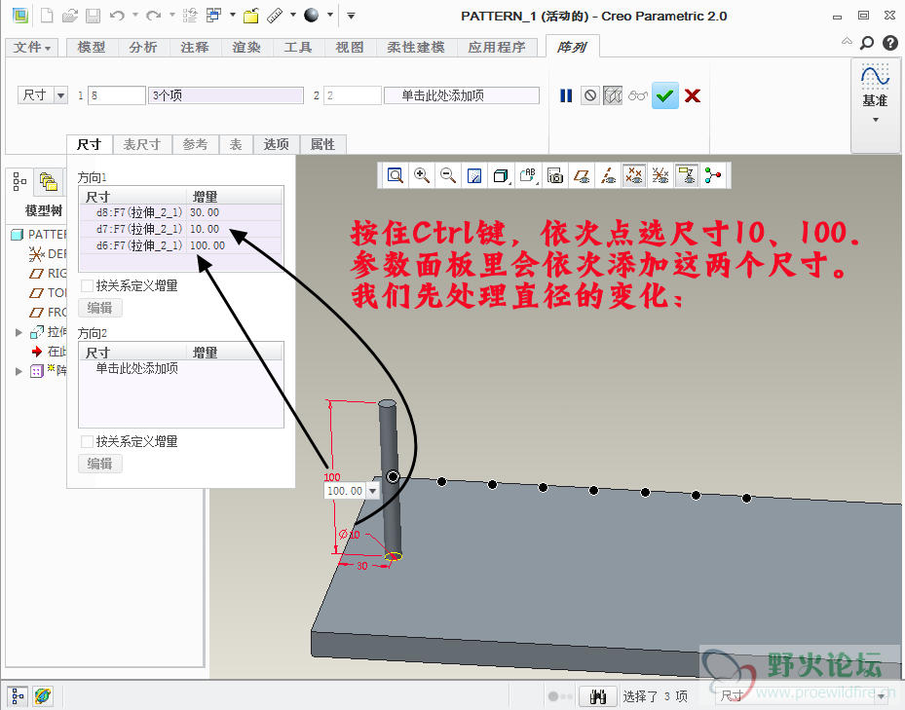Click the first direction count field
The image size is (905, 710).
pos(117,95)
